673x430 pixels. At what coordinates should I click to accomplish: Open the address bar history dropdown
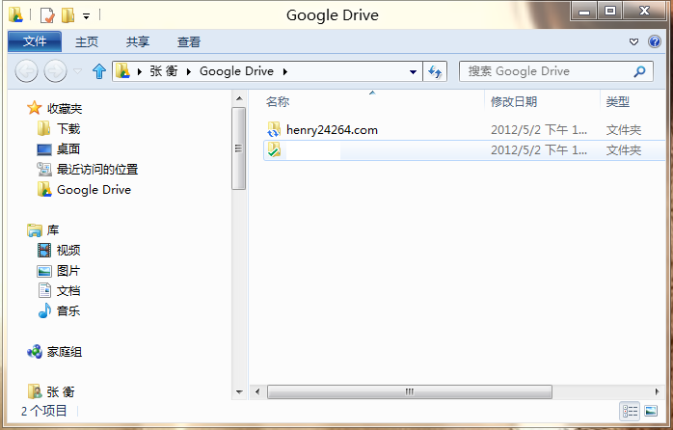click(413, 71)
